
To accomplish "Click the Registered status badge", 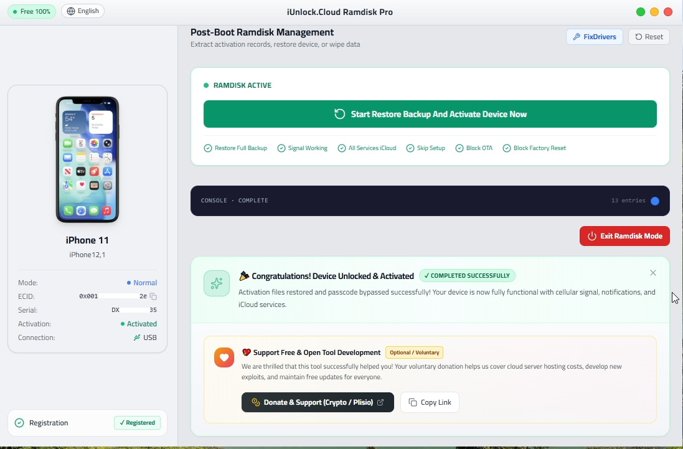I will 137,423.
